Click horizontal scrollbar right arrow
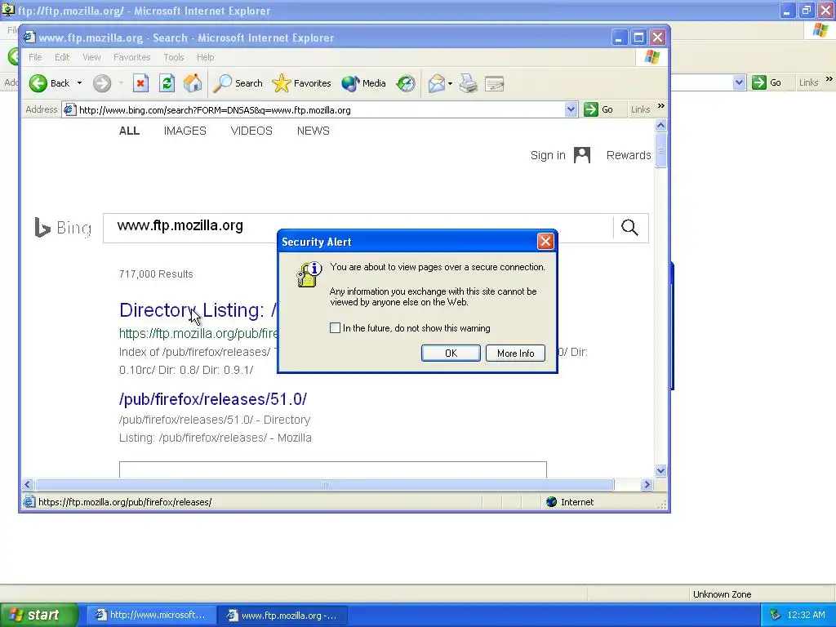The image size is (836, 627). tap(647, 485)
